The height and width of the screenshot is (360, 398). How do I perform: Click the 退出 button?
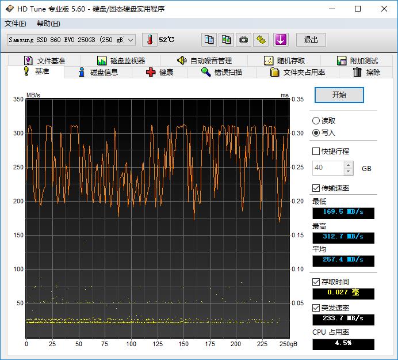pyautogui.click(x=311, y=40)
